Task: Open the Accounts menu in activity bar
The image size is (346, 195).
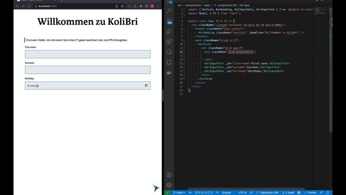Action: [x=169, y=175]
